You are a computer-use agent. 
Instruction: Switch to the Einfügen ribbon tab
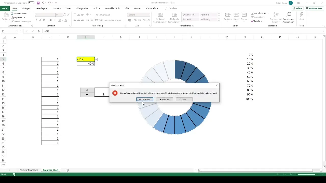[x=26, y=8]
